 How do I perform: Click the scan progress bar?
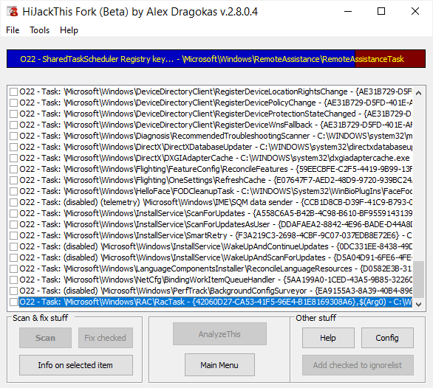click(x=216, y=59)
